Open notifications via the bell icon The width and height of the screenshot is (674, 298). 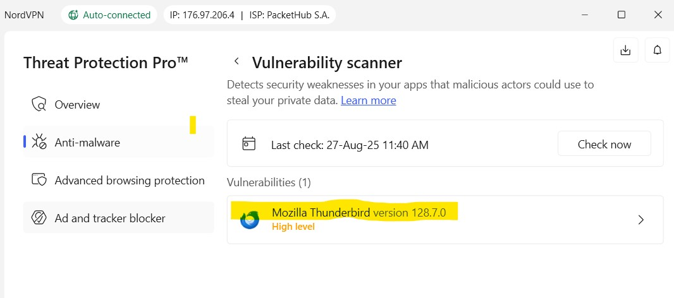pos(657,50)
